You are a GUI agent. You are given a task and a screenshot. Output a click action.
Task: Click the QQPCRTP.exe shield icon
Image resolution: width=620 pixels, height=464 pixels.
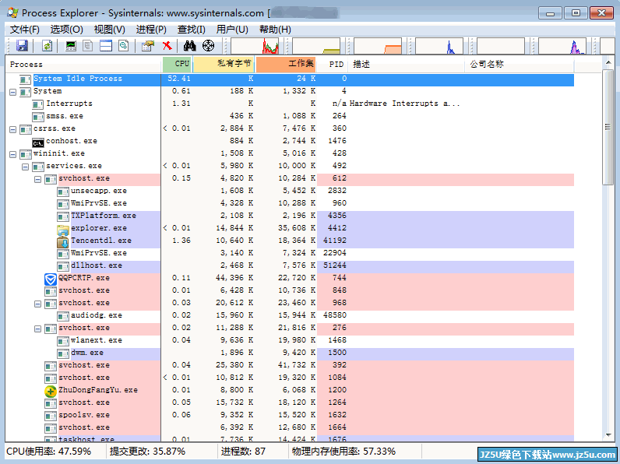tap(51, 279)
